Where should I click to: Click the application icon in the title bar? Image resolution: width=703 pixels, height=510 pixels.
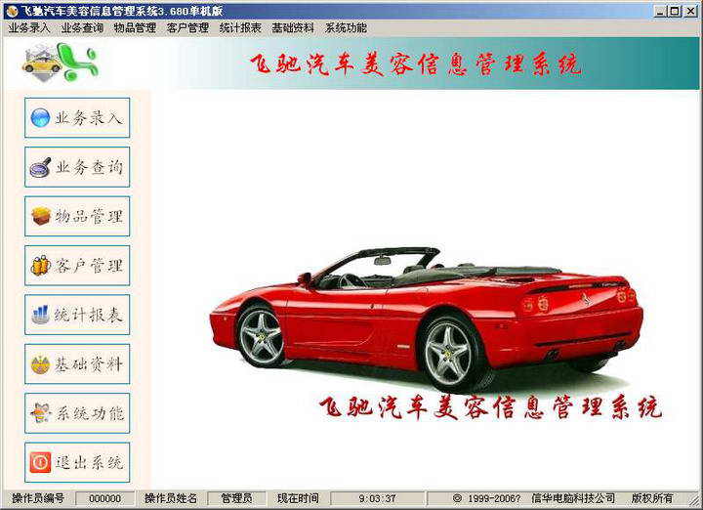(x=12, y=11)
